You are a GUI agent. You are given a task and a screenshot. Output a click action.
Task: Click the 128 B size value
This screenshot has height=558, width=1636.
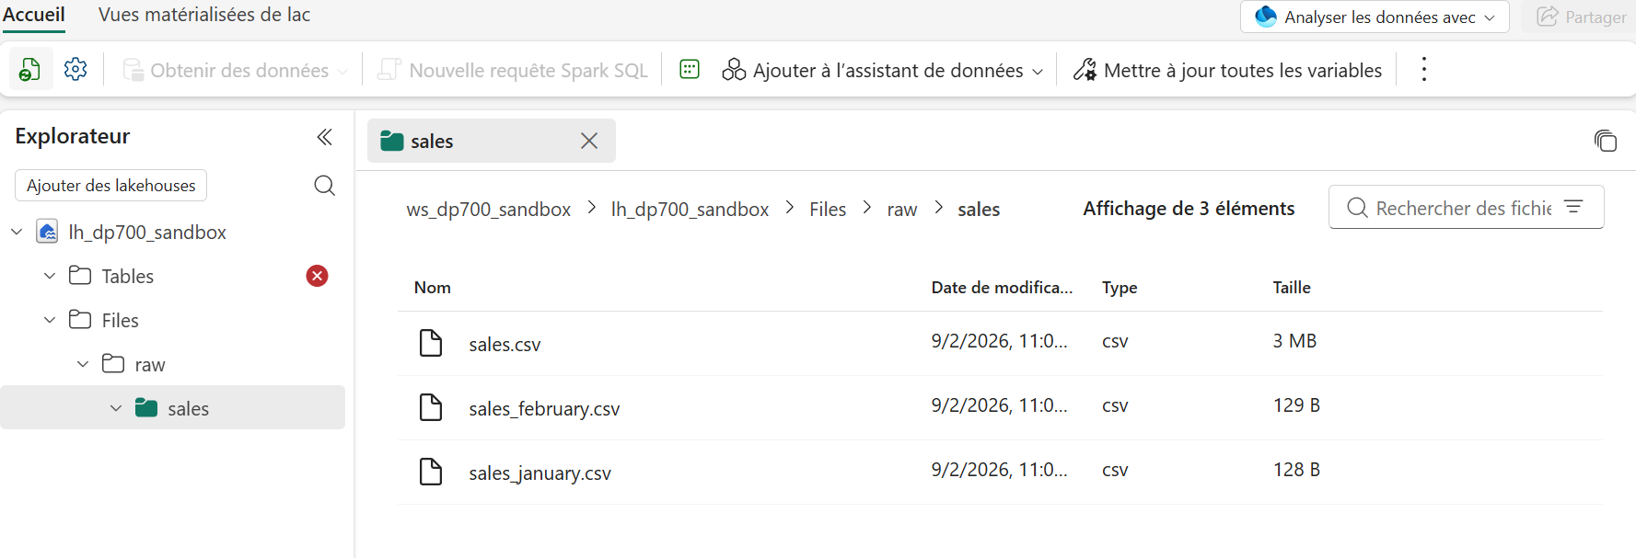tap(1296, 470)
